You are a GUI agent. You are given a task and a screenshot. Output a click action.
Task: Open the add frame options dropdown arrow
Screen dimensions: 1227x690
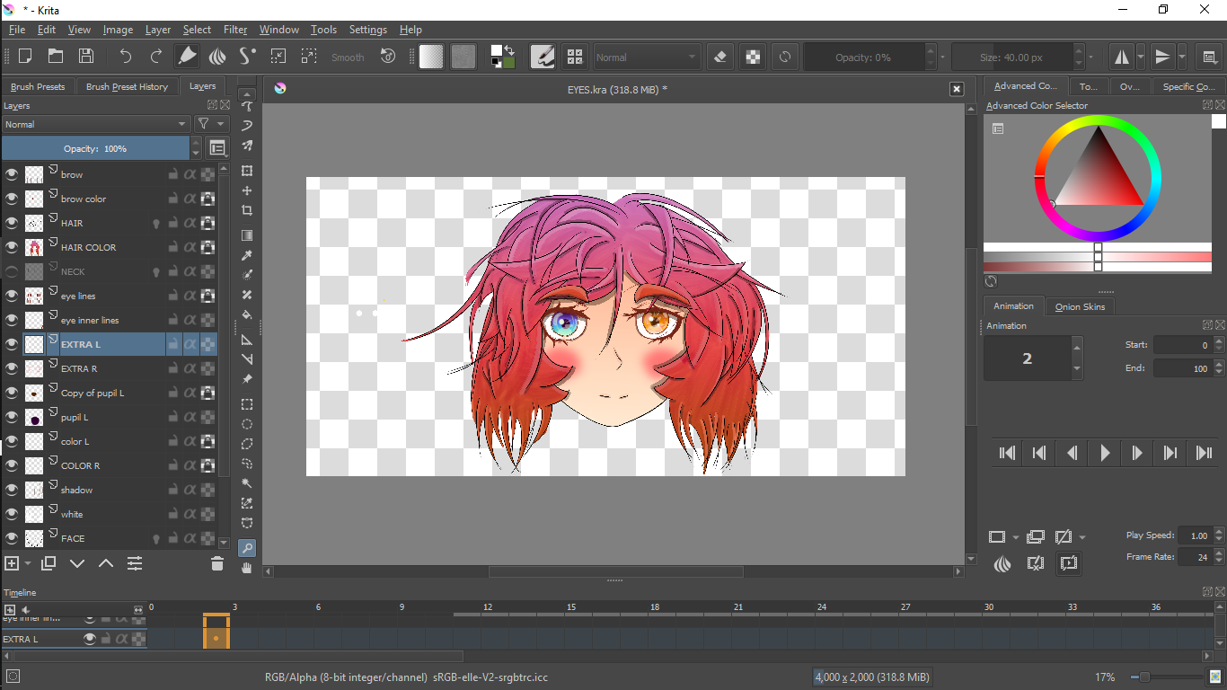1016,537
